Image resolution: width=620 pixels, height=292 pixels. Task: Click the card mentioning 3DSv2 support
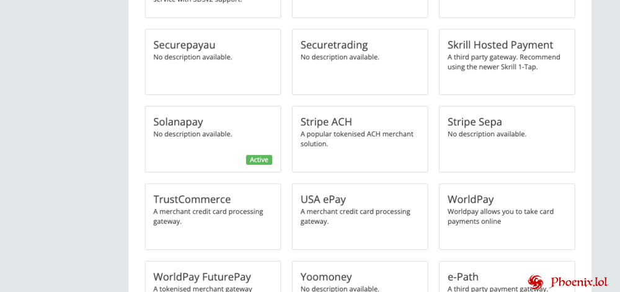213,6
